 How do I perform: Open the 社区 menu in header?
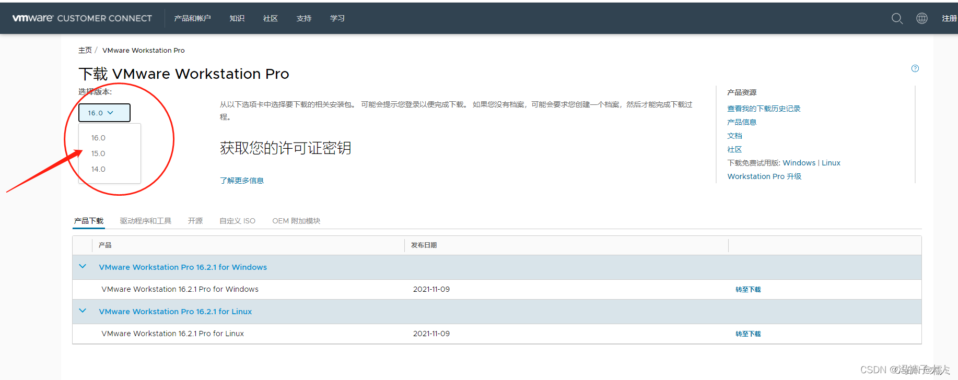click(270, 18)
